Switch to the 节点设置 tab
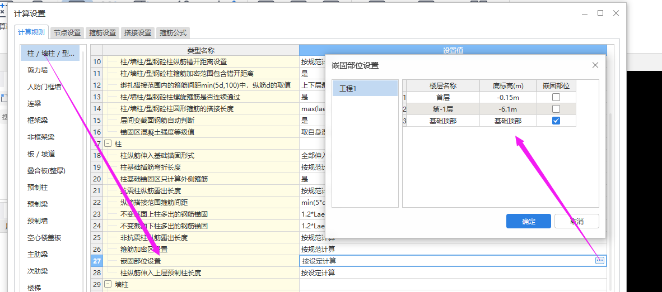This screenshot has width=662, height=292. (x=67, y=32)
